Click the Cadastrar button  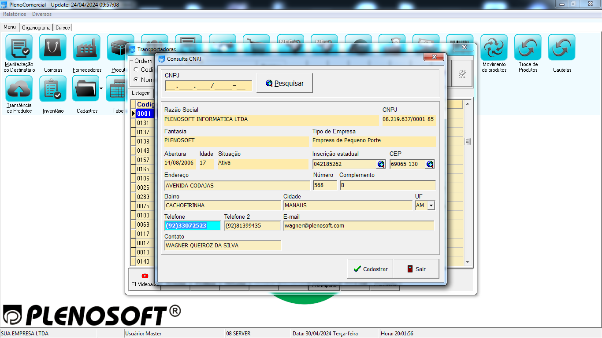[370, 269]
